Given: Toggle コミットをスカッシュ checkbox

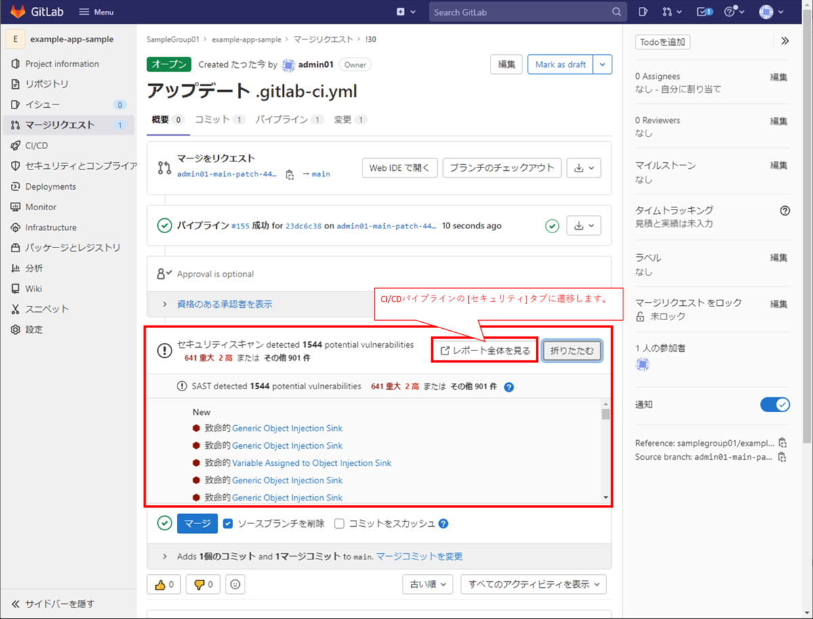Looking at the screenshot, I should tap(339, 523).
